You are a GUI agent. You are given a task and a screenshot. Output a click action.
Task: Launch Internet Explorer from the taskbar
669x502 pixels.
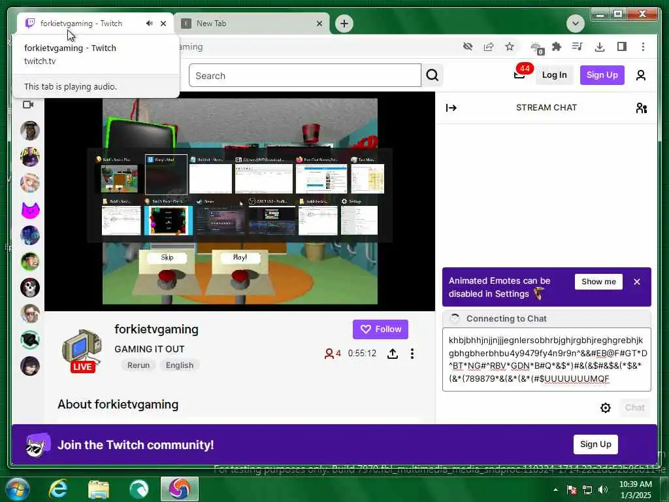click(57, 489)
